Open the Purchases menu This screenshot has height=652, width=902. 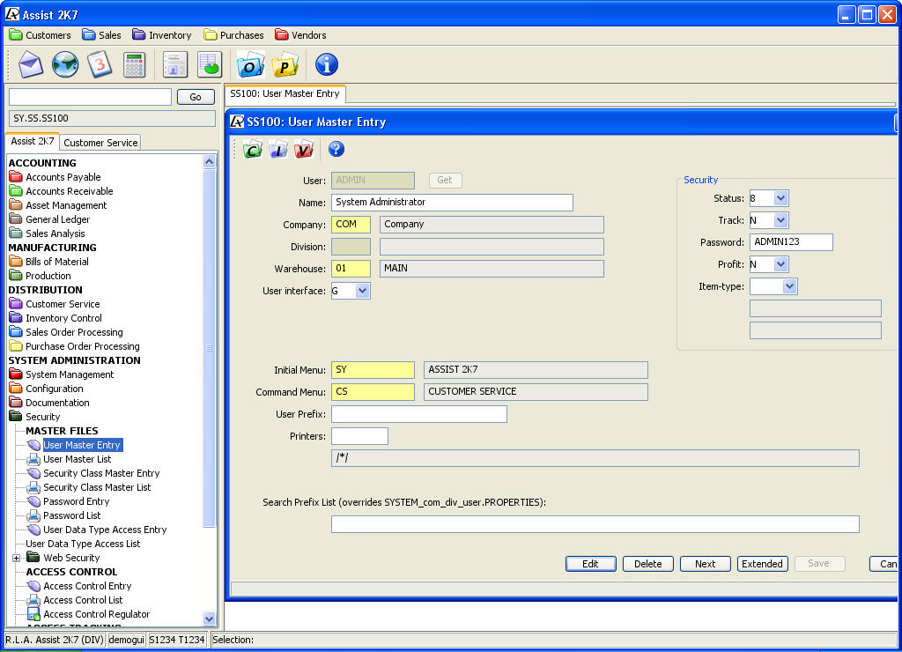[x=234, y=35]
